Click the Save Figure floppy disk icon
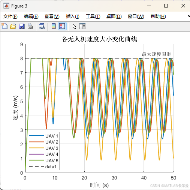Screen dimensions: 190x190 (x=22, y=26)
